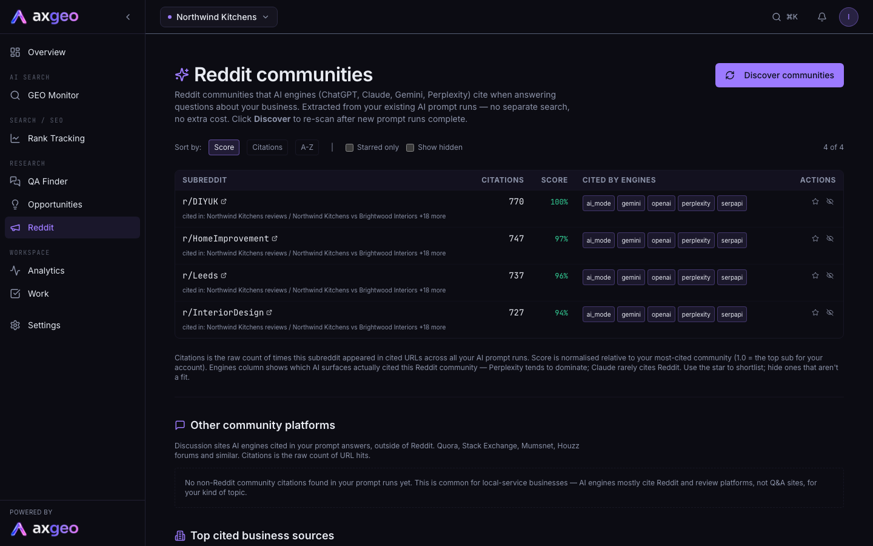The width and height of the screenshot is (873, 546).
Task: Open QA Finder in the sidebar
Action: 73,181
